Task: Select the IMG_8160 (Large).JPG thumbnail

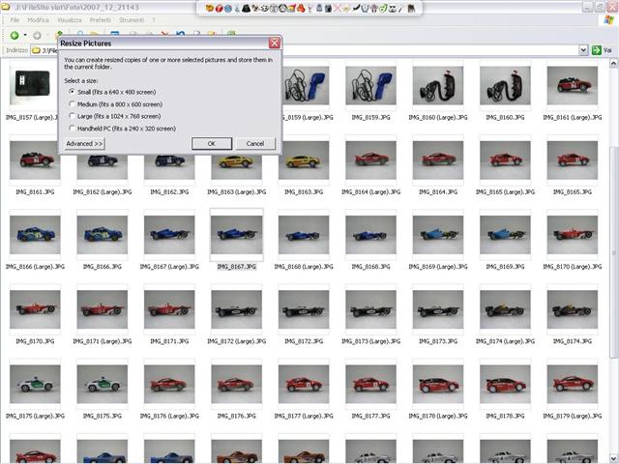Action: (438, 85)
